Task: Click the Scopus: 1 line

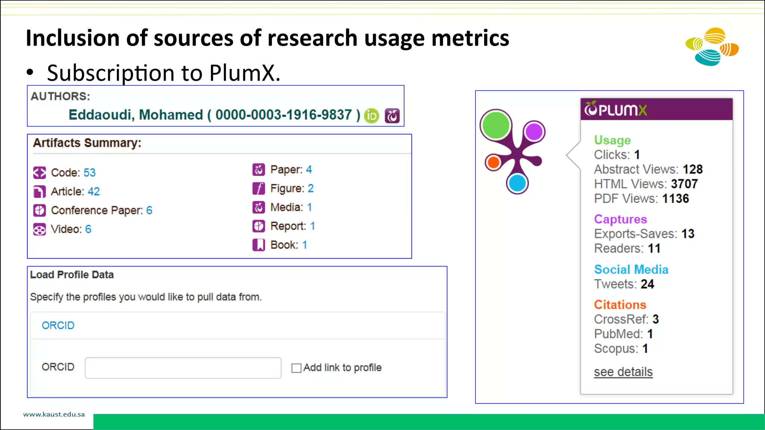Action: click(621, 348)
